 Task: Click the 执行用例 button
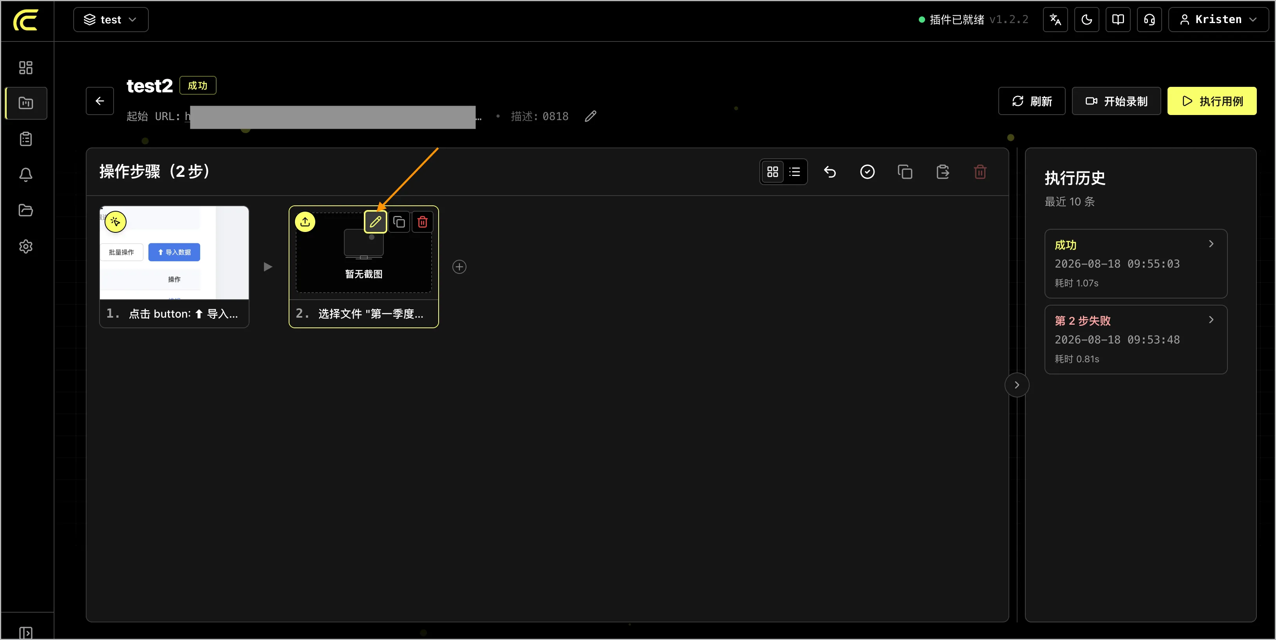[x=1212, y=101]
